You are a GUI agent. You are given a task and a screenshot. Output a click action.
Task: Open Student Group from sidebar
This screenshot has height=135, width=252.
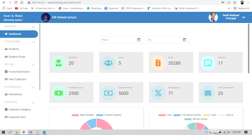point(15,57)
